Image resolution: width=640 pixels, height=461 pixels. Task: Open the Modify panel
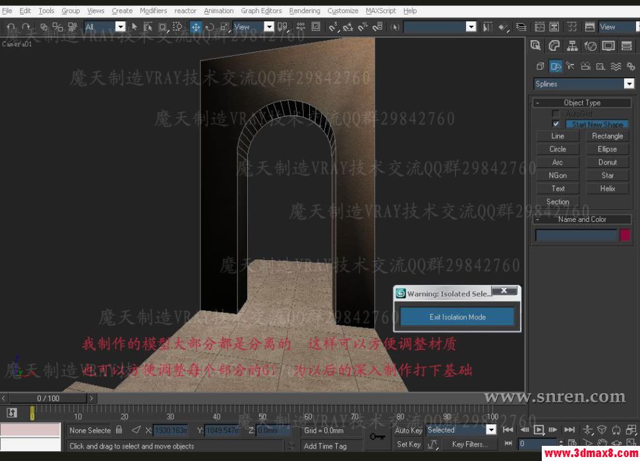[554, 46]
